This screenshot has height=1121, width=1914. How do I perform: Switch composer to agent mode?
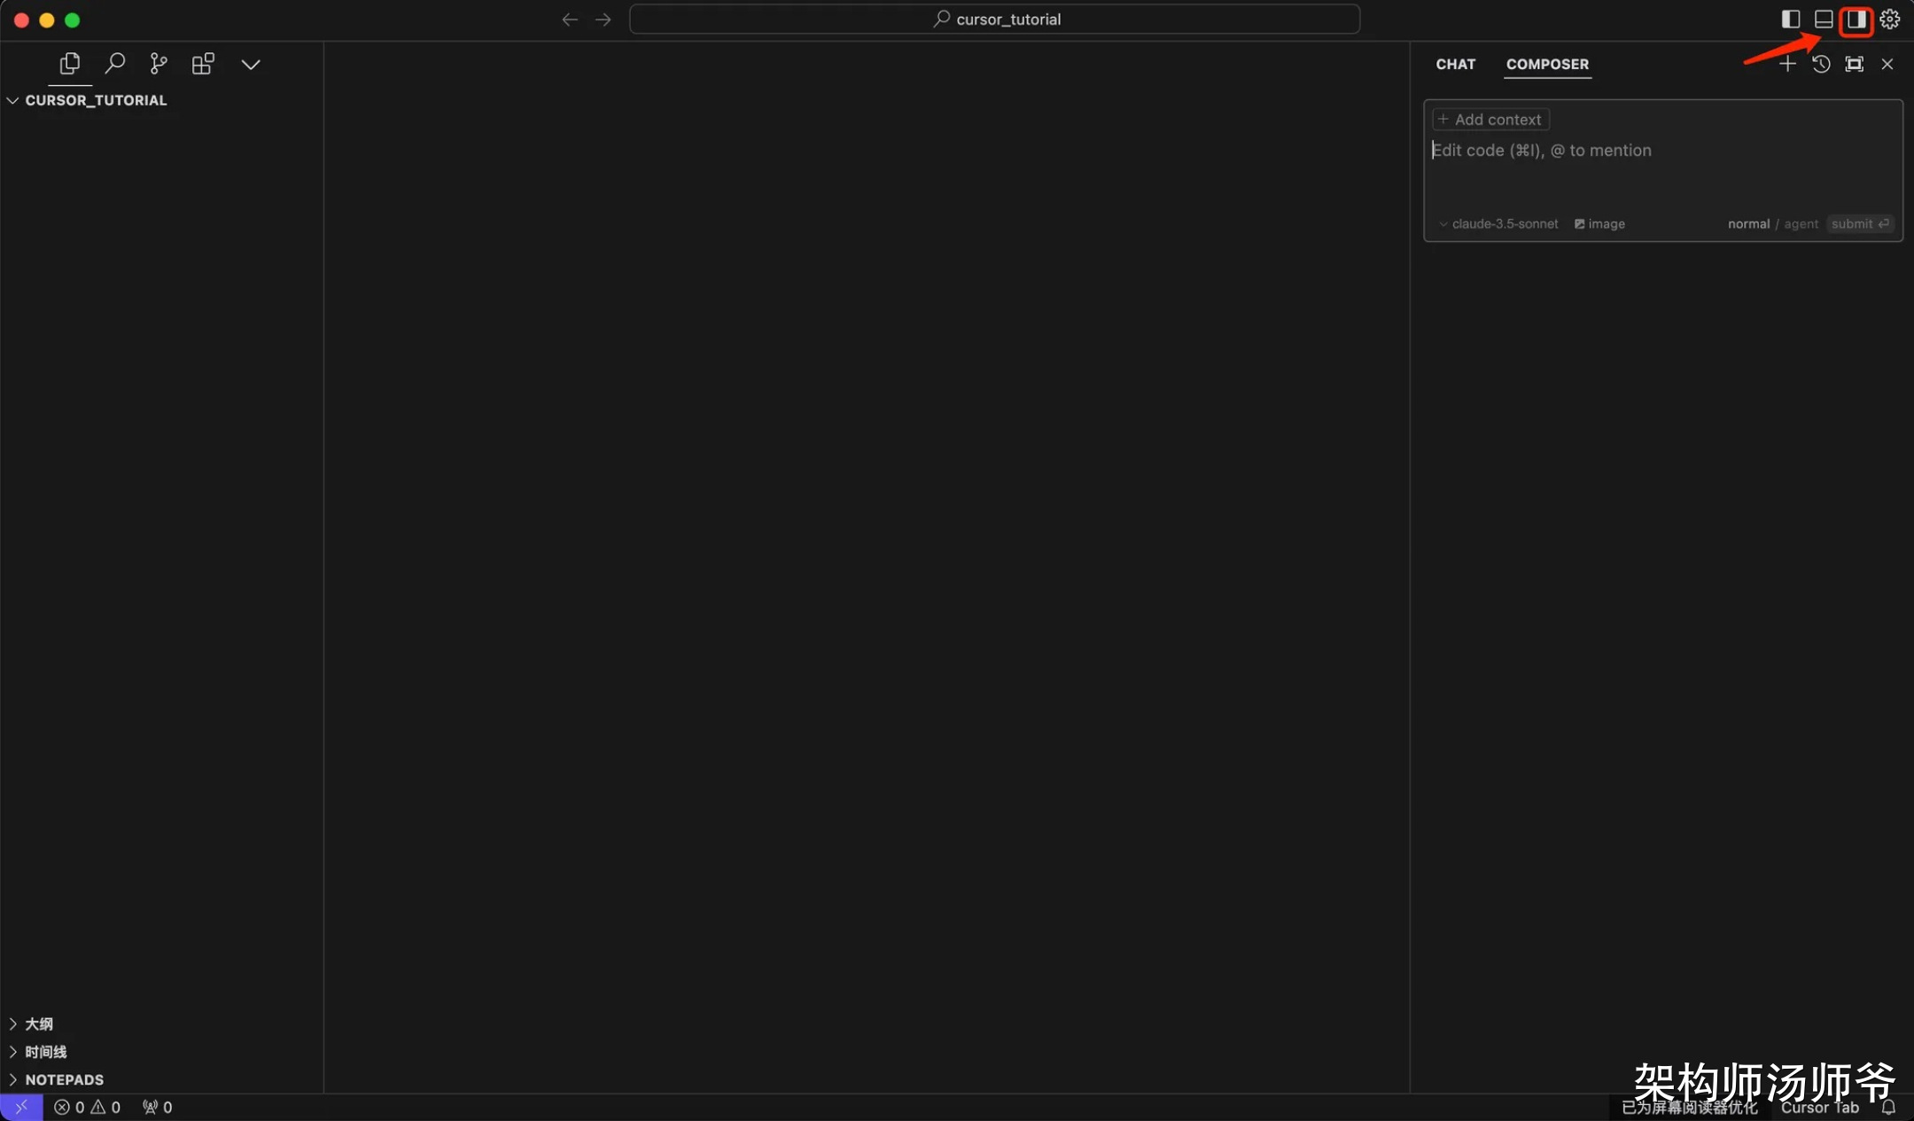1801,224
